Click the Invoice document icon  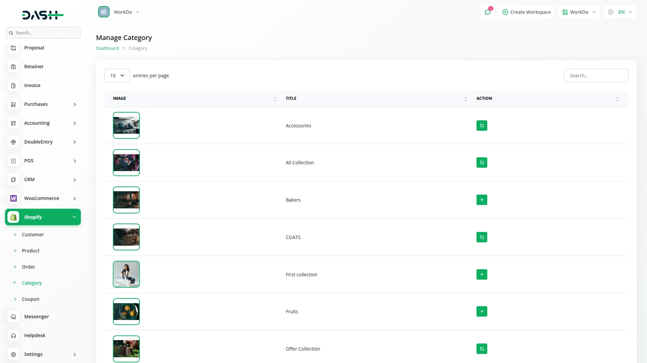(13, 85)
